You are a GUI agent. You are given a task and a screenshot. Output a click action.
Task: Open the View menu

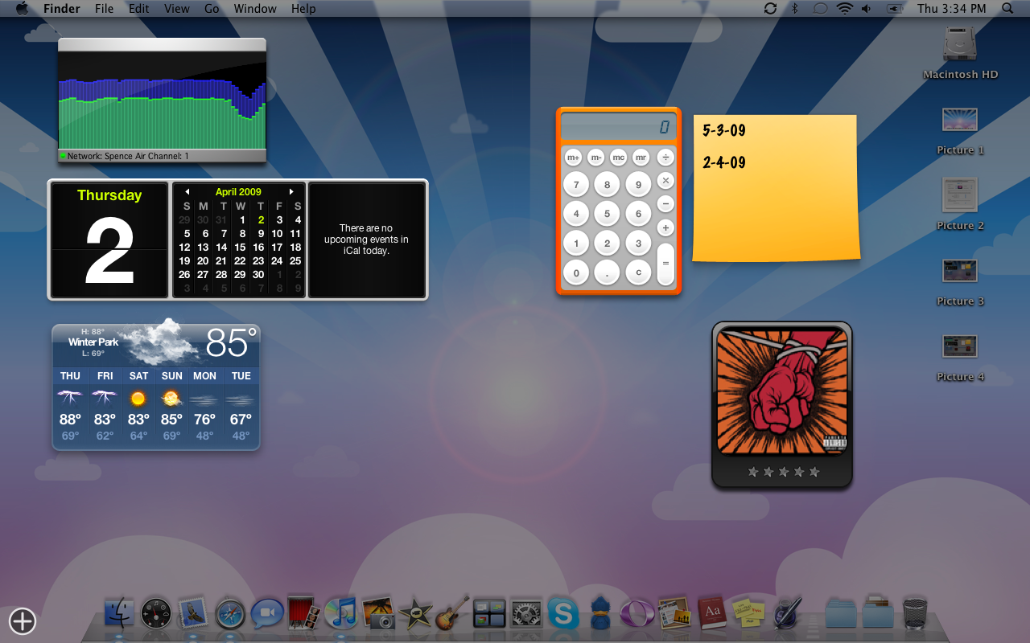(177, 8)
